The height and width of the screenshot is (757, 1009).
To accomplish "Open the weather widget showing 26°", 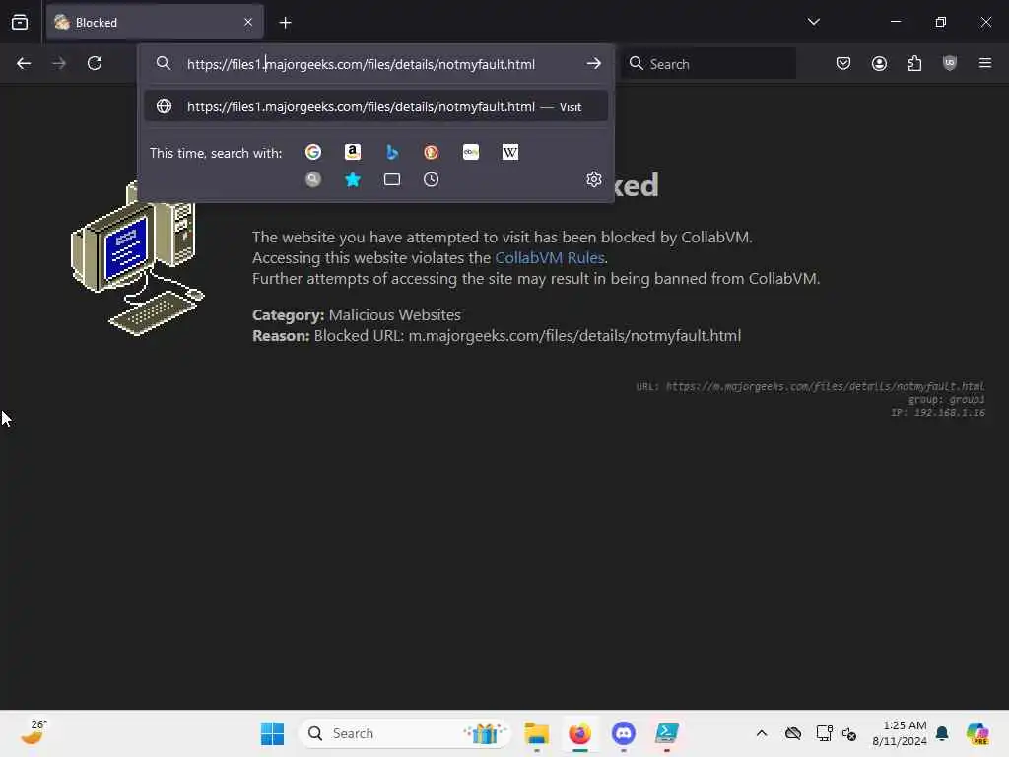I will tap(34, 733).
